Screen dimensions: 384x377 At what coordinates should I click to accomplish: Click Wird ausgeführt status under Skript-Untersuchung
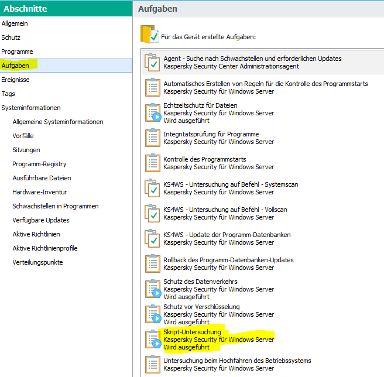click(x=186, y=347)
